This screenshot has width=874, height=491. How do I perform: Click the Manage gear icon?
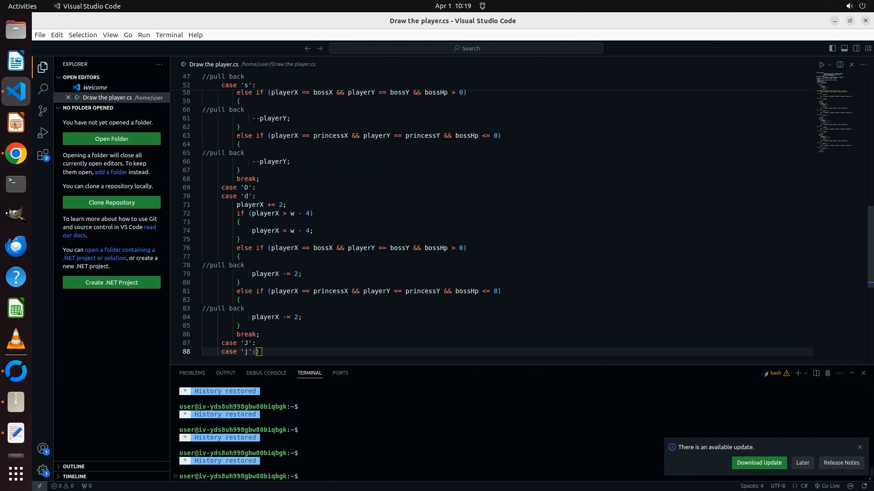click(43, 470)
